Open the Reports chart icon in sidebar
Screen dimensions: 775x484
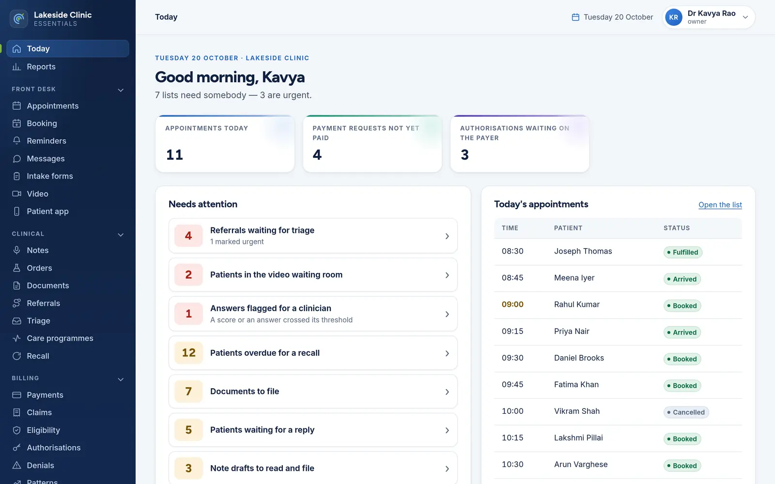click(16, 67)
